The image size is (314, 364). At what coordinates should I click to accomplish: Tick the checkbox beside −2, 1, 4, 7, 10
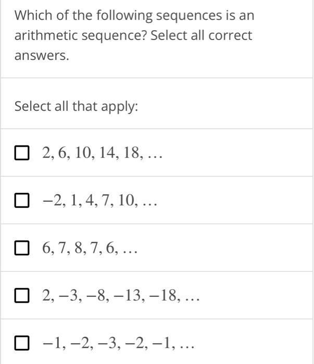(x=22, y=200)
